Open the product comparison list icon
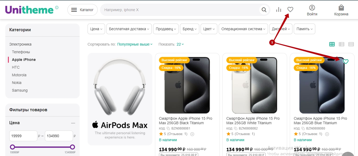The image size is (358, 156). click(x=278, y=10)
